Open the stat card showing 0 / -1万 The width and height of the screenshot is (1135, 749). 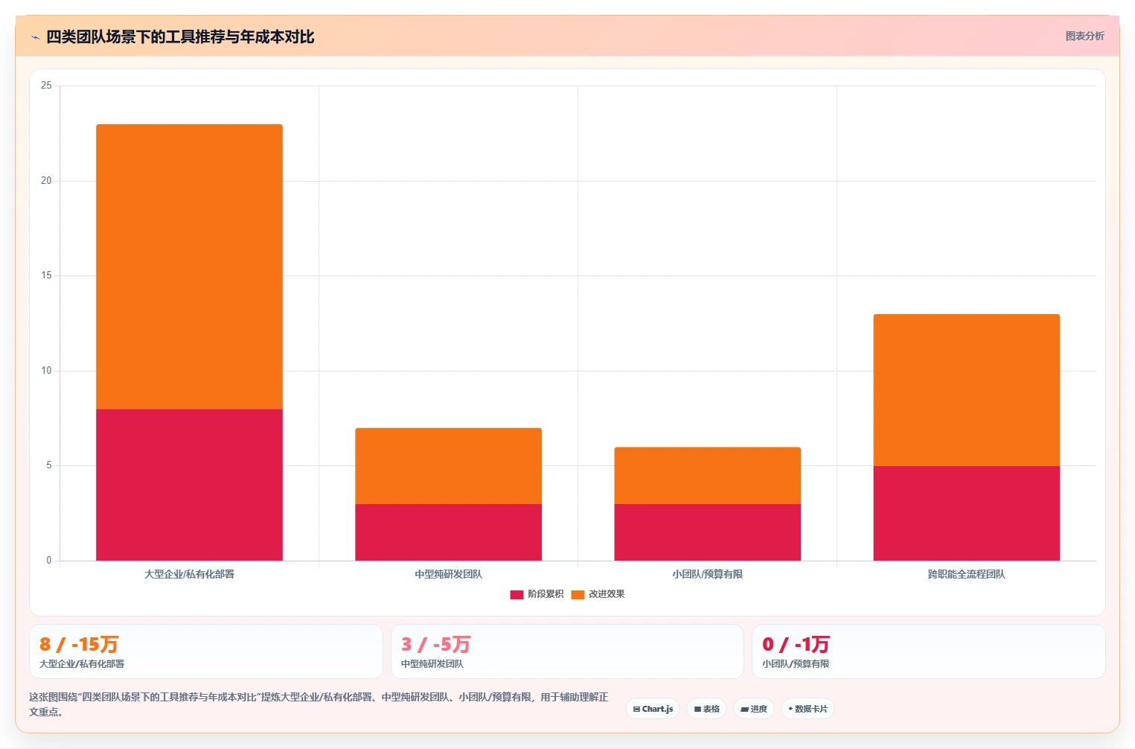click(x=929, y=651)
